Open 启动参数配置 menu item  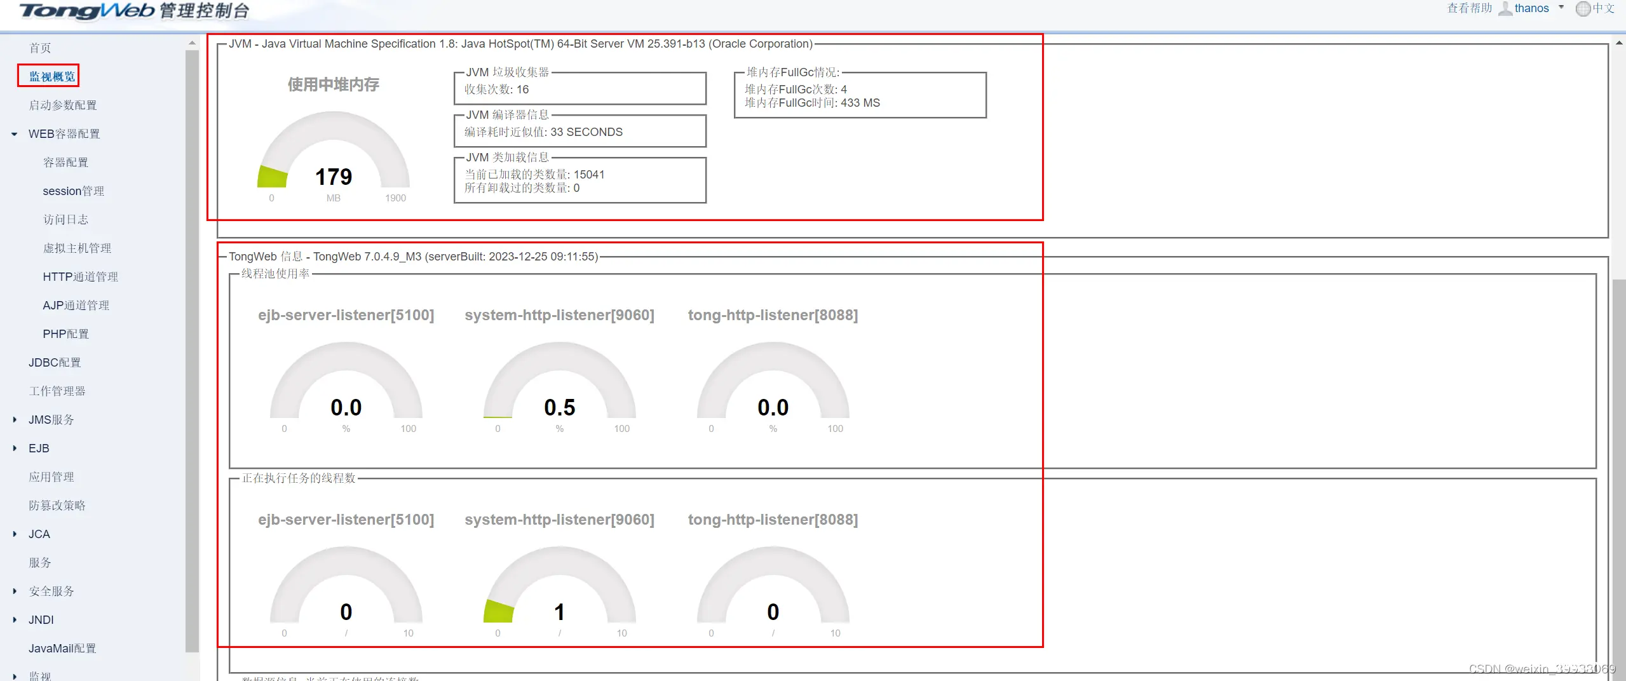tap(63, 105)
